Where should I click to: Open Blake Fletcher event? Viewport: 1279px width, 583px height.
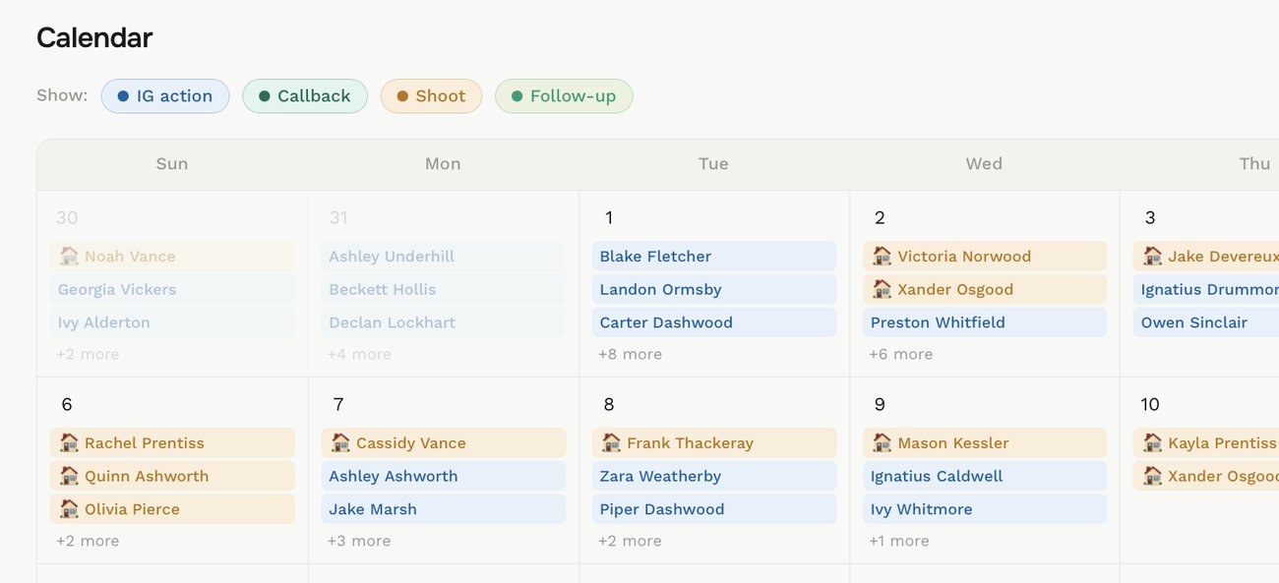pos(714,257)
